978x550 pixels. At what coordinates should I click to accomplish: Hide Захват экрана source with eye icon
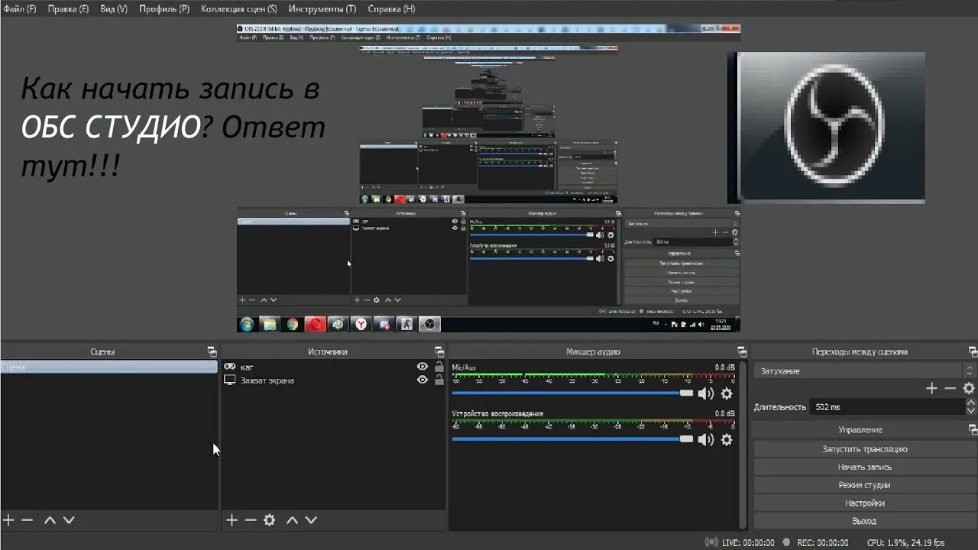pos(423,380)
